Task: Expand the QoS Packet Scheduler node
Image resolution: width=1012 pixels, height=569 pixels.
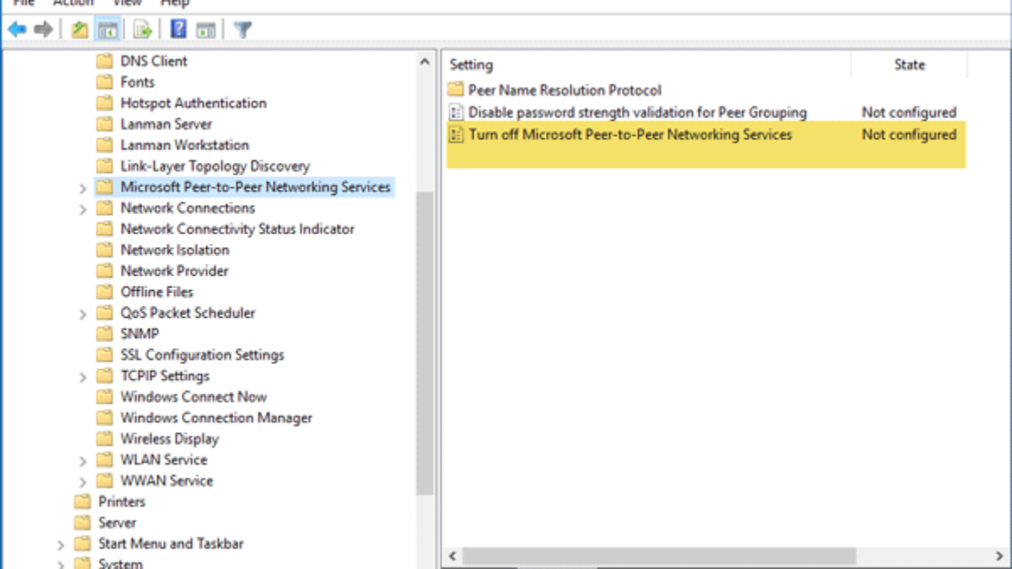Action: point(83,314)
